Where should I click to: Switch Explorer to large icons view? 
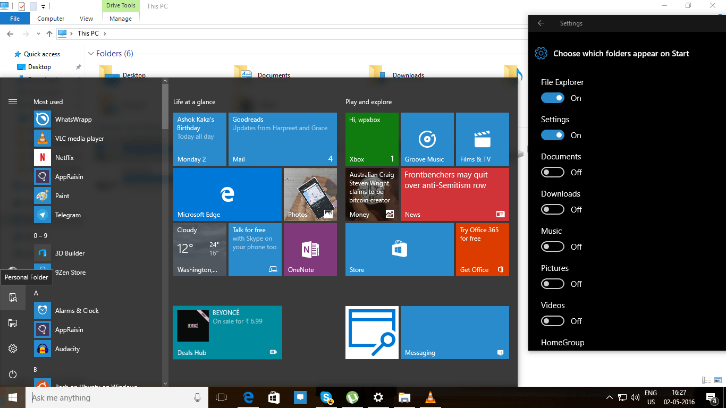[x=718, y=380]
